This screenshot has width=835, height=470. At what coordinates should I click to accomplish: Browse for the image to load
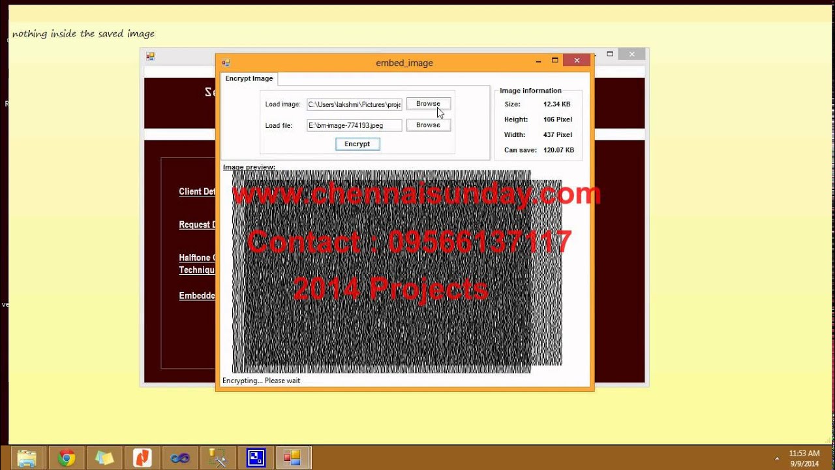pos(428,104)
